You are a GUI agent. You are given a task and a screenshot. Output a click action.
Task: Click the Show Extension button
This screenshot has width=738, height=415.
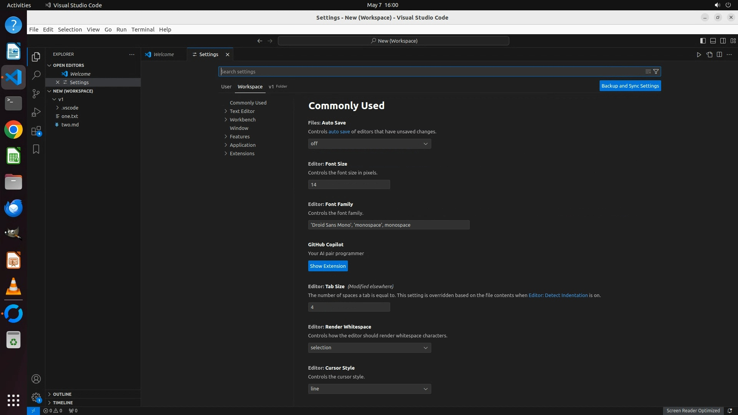point(327,266)
